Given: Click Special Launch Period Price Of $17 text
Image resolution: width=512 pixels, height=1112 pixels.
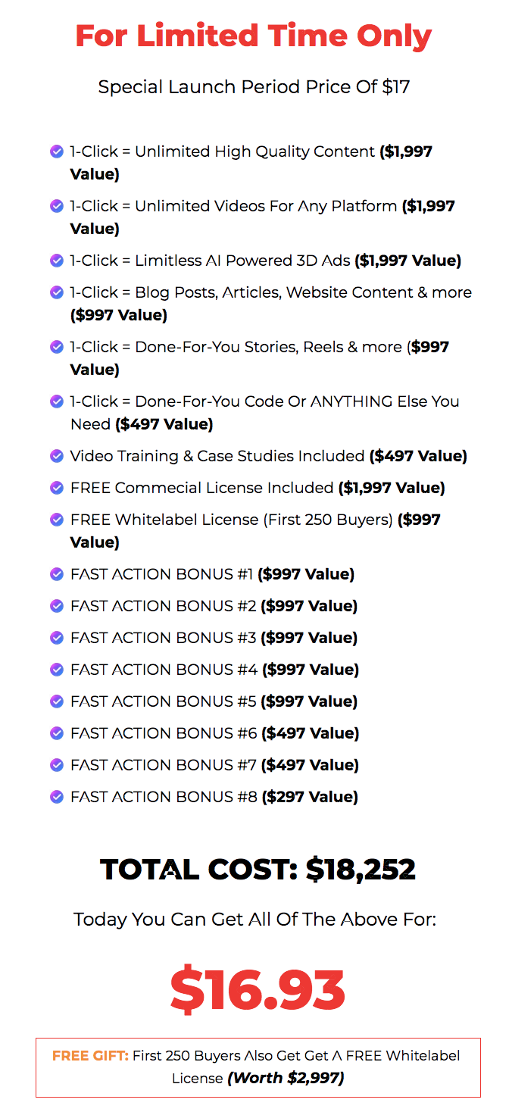Looking at the screenshot, I should point(254,87).
